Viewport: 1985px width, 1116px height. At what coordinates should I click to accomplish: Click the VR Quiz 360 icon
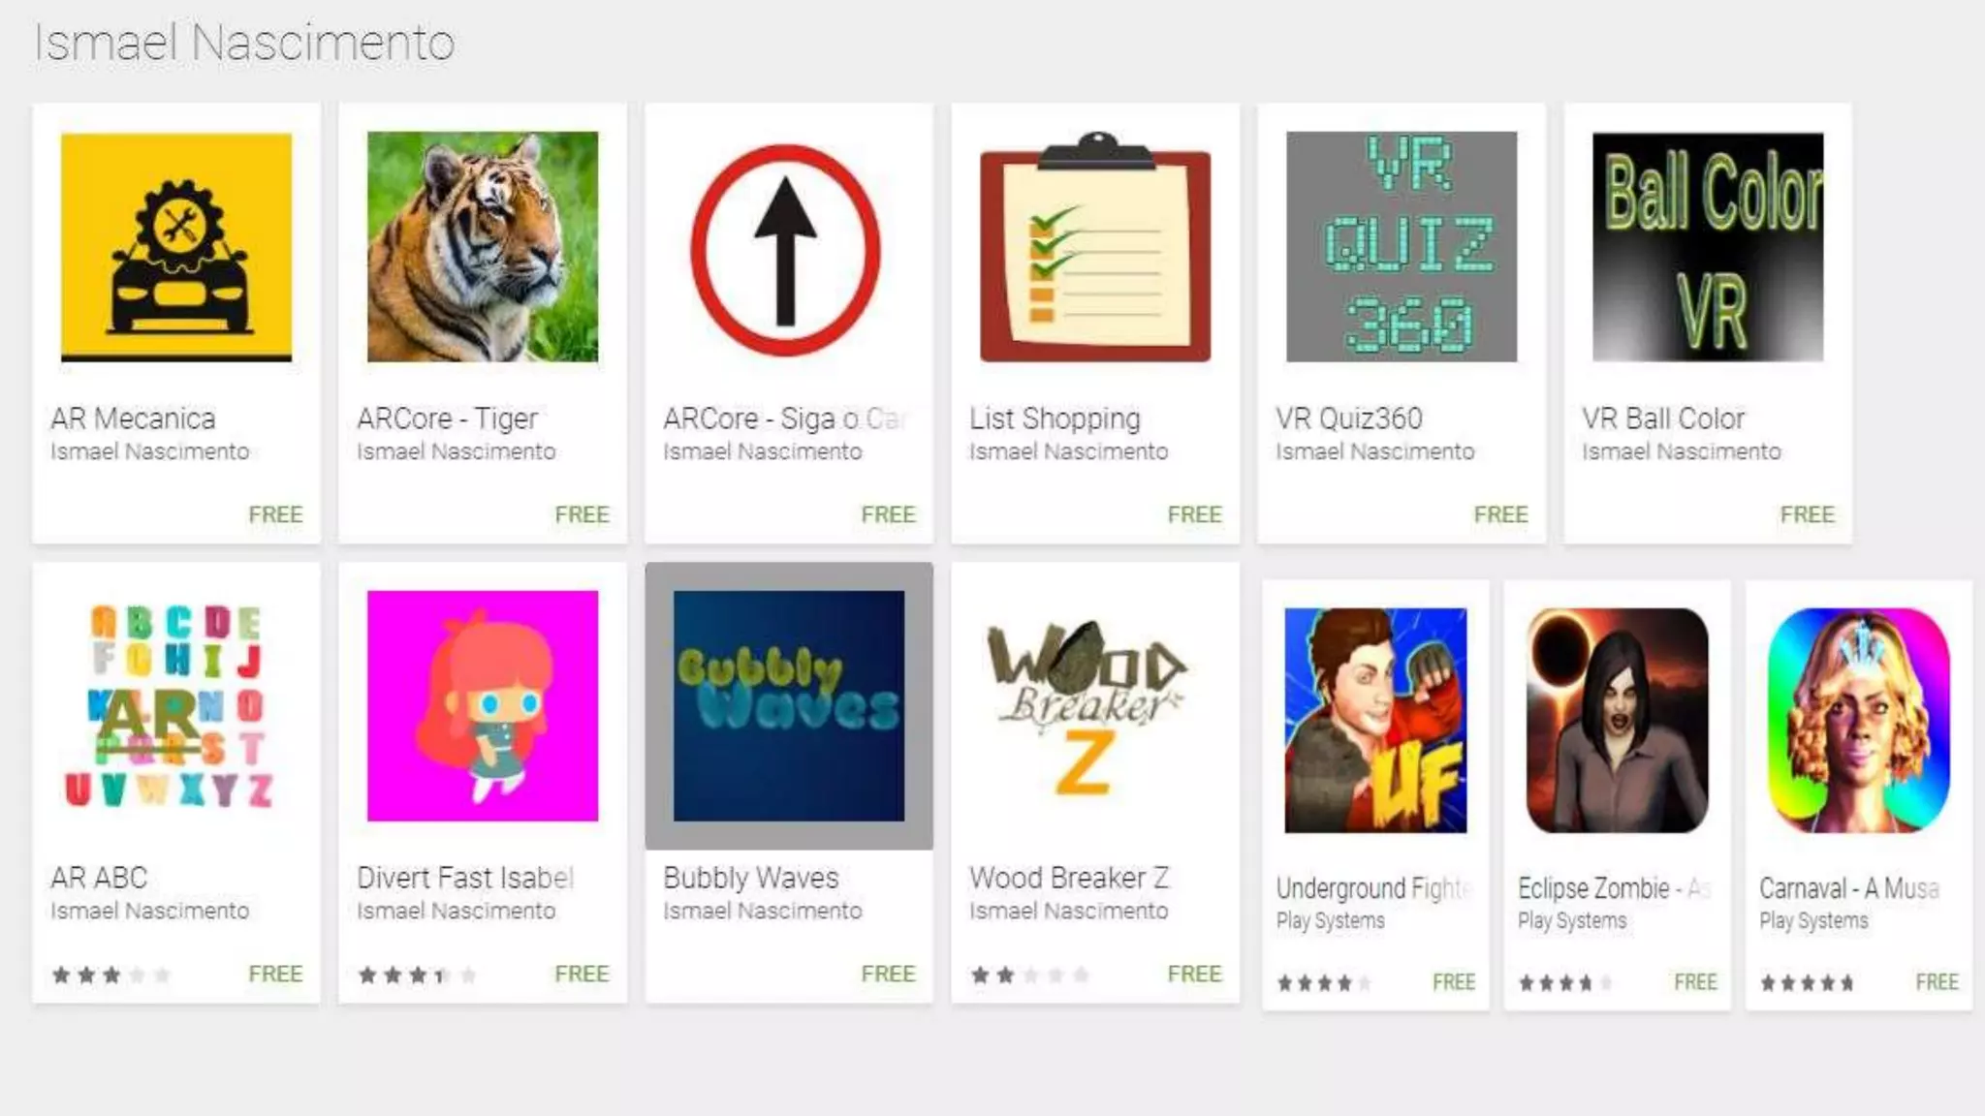pyautogui.click(x=1402, y=247)
